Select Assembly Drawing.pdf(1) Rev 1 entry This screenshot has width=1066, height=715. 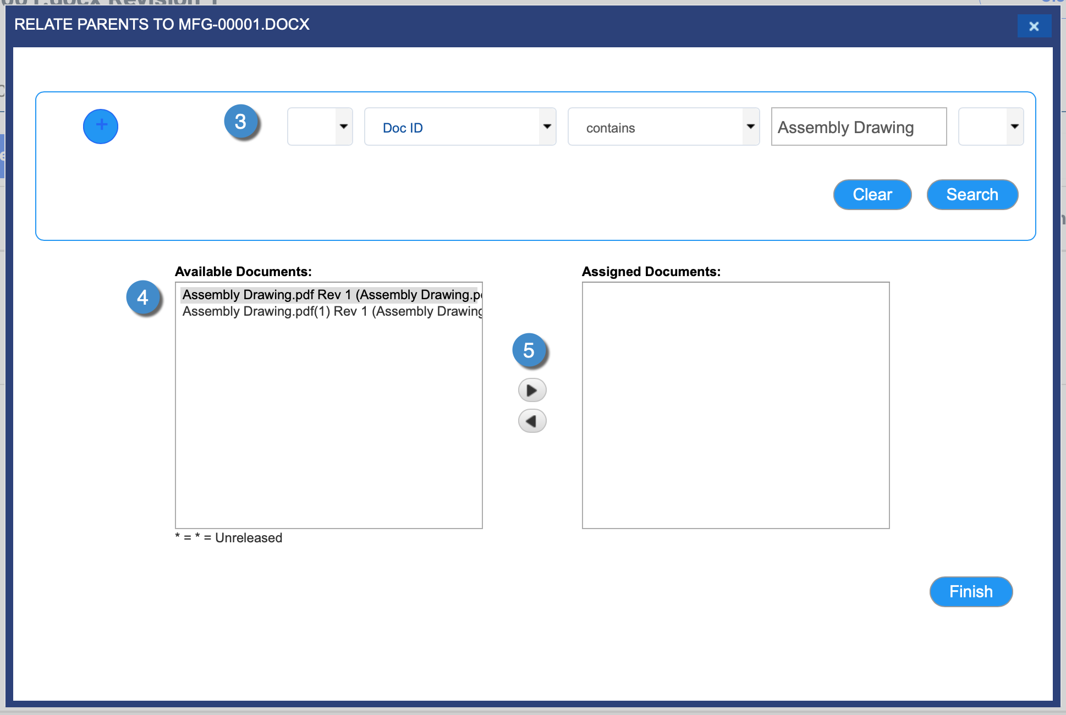click(x=330, y=311)
